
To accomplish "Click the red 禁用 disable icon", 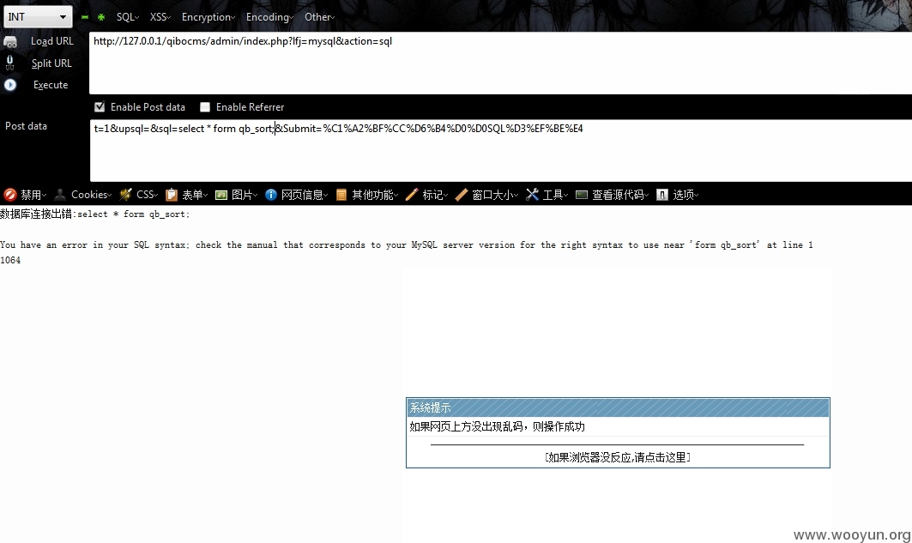I will pos(10,195).
